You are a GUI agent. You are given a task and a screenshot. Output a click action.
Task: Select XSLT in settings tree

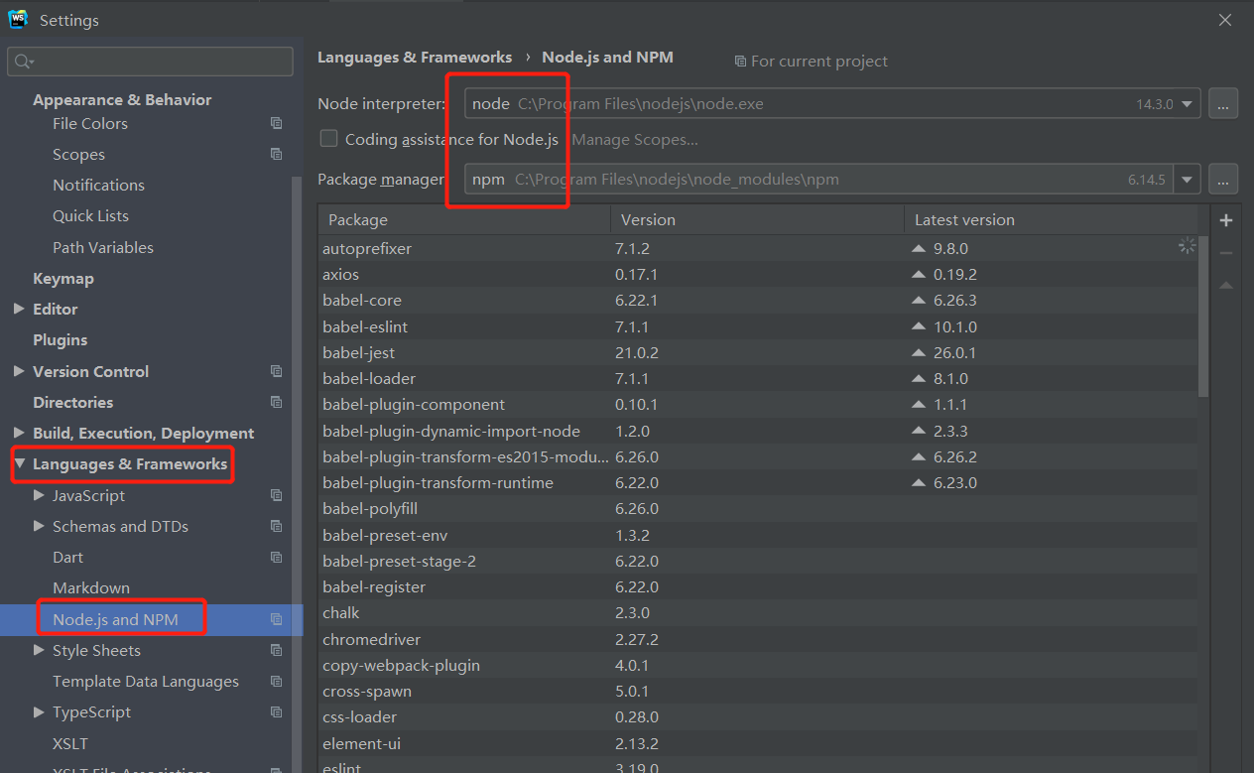coord(70,744)
